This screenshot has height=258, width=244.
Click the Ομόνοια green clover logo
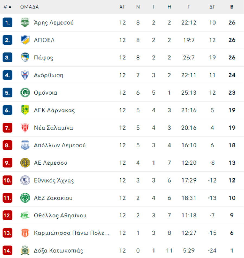tap(25, 92)
